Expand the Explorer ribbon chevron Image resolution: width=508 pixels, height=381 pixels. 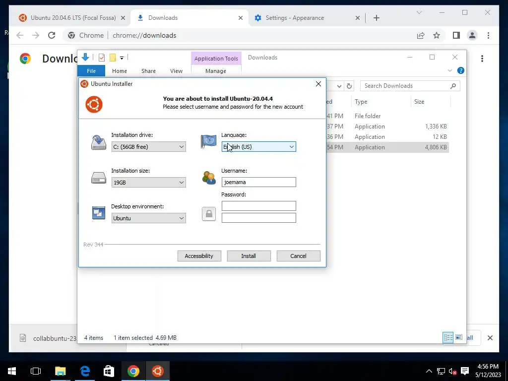[x=449, y=70]
